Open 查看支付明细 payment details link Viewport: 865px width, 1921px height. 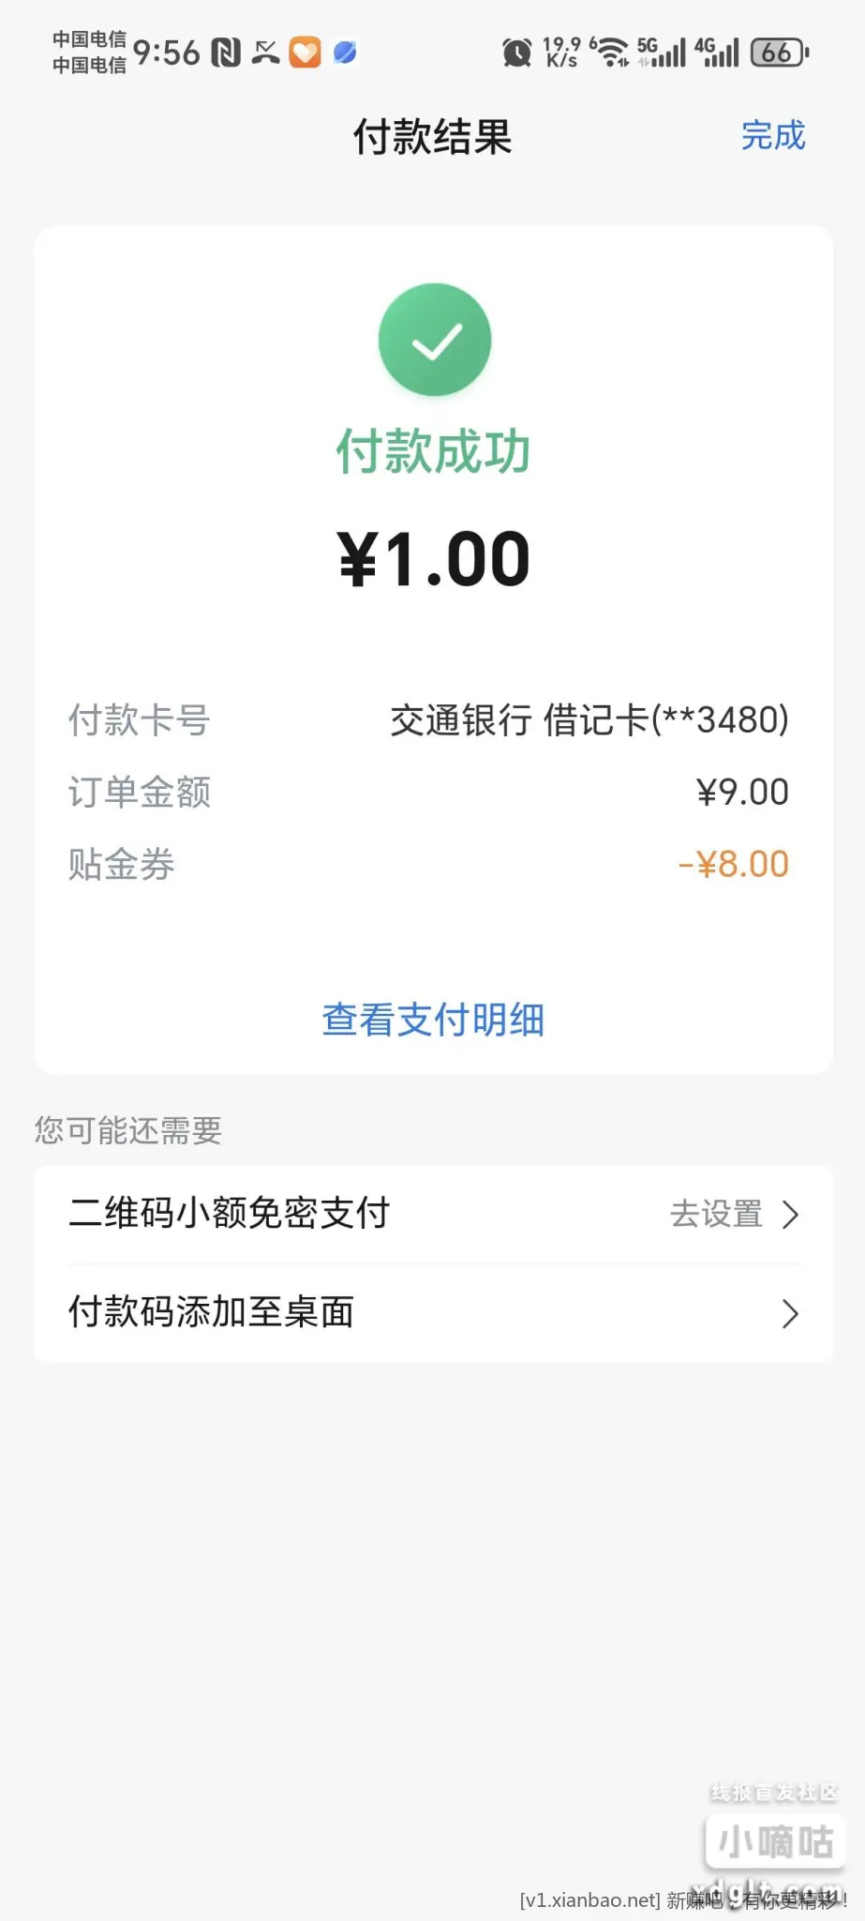tap(433, 1020)
